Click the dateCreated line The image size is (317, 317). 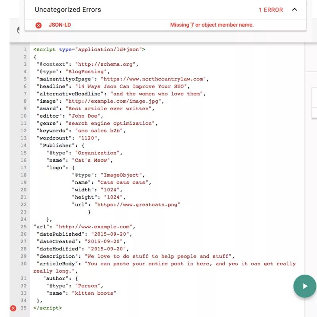pyautogui.click(x=81, y=241)
